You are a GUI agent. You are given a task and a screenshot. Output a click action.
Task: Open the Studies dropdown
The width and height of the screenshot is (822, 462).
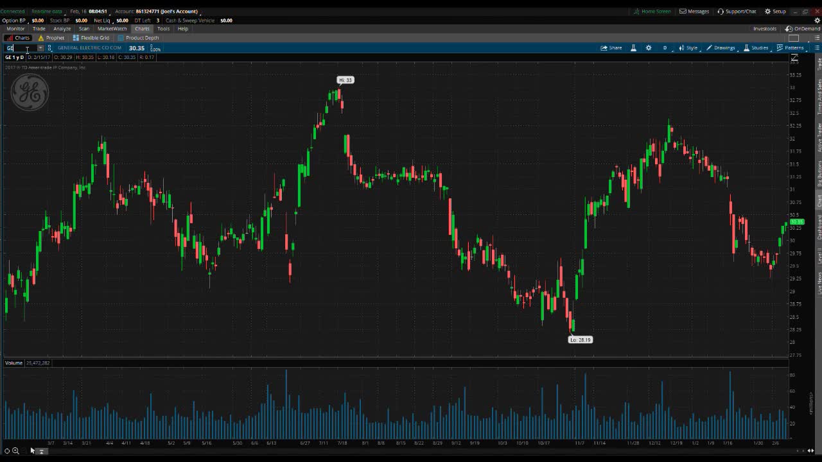pyautogui.click(x=756, y=48)
